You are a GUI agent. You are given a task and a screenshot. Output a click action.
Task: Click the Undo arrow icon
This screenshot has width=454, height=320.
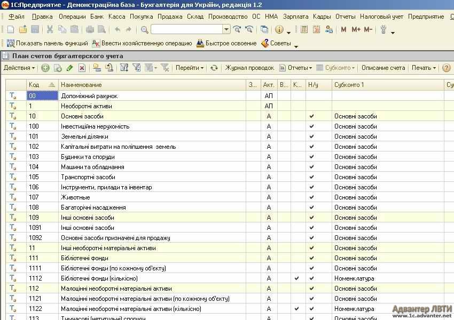(x=118, y=29)
